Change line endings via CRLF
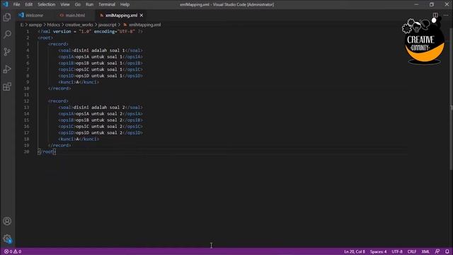This screenshot has height=255, width=453. pos(412,251)
